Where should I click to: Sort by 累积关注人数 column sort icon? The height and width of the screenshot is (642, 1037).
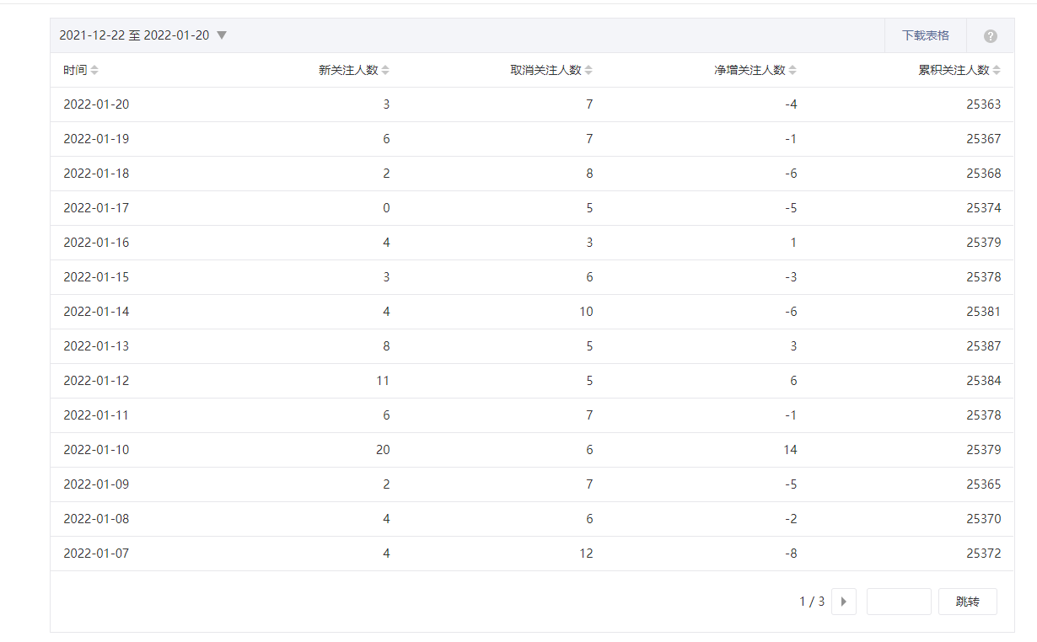pos(997,71)
